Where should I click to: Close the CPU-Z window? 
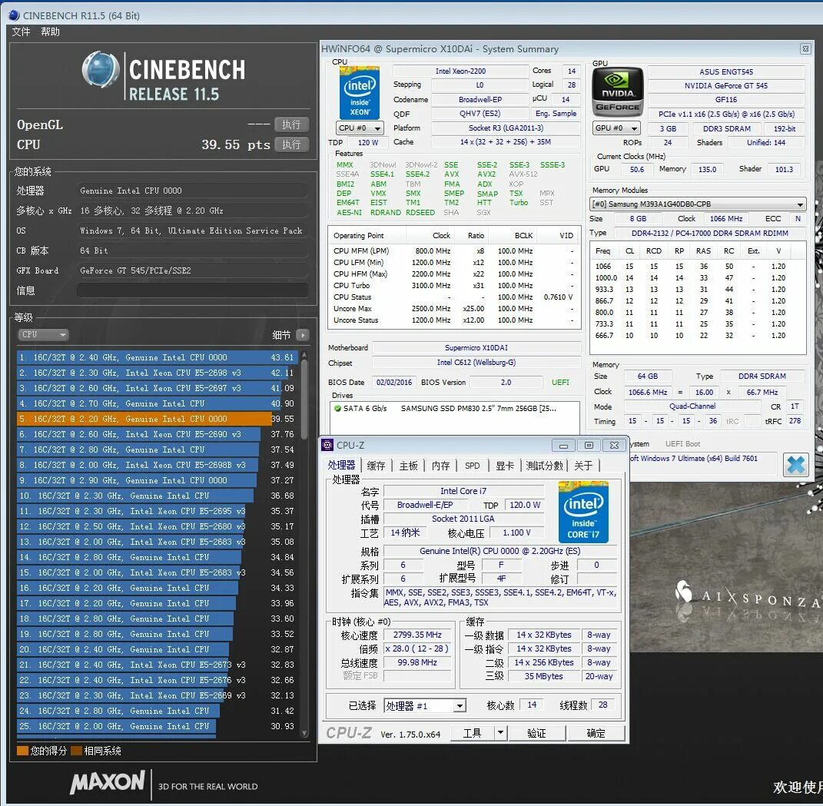click(x=614, y=446)
